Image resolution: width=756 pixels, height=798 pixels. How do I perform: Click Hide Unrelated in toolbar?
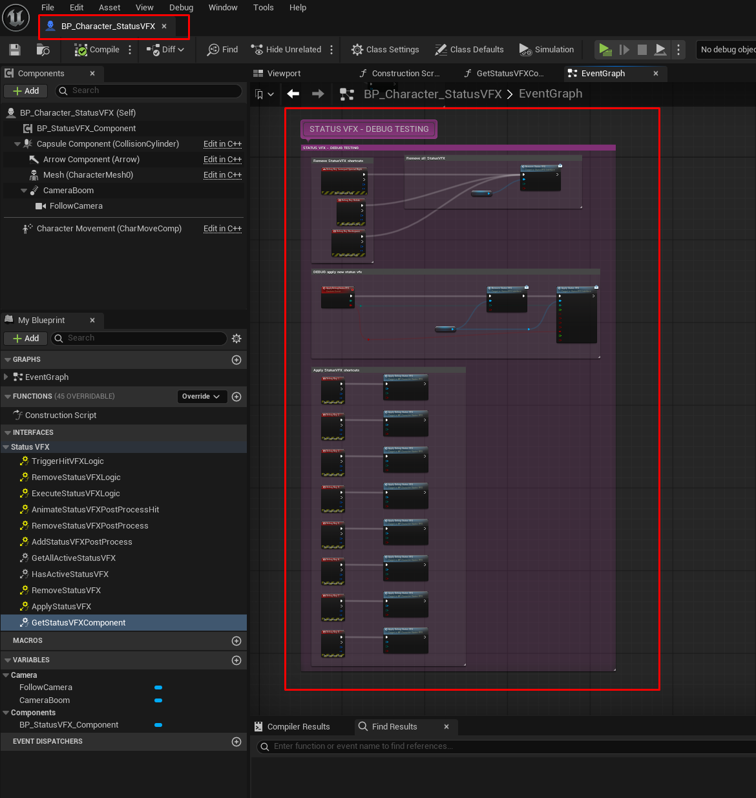tap(286, 50)
